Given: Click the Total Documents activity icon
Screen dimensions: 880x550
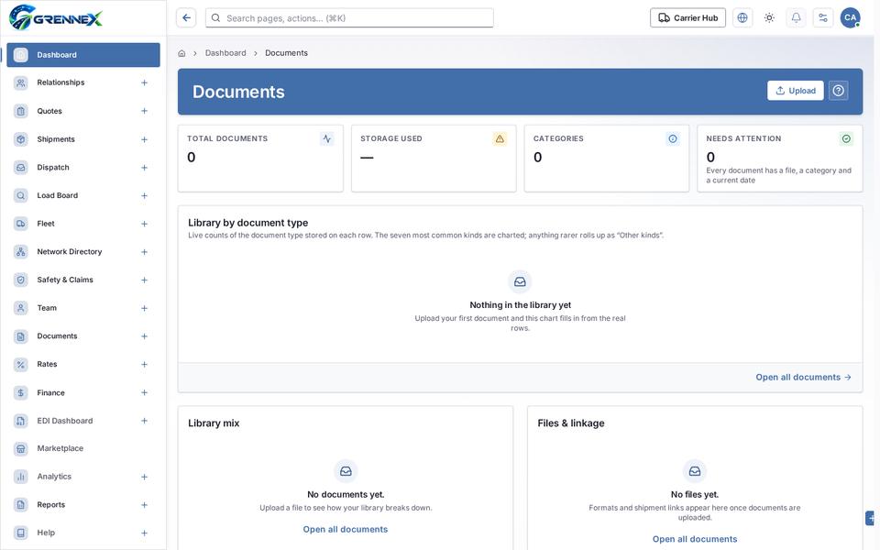Looking at the screenshot, I should pos(326,138).
